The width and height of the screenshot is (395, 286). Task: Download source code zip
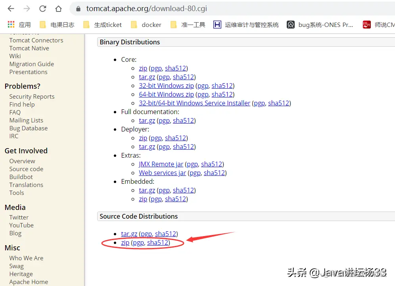(125, 242)
